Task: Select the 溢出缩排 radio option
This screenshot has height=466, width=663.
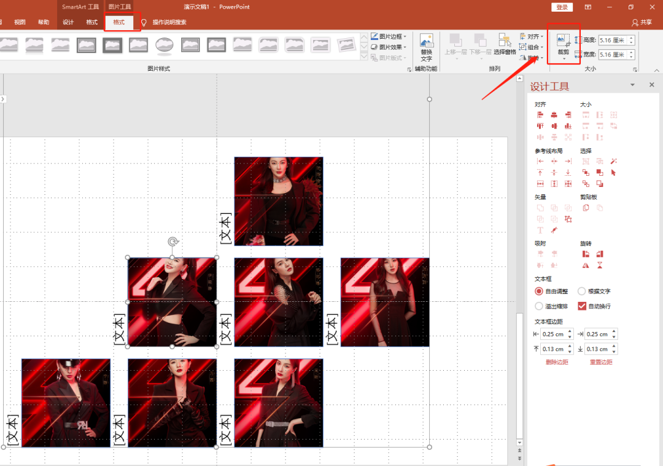Action: pyautogui.click(x=539, y=306)
